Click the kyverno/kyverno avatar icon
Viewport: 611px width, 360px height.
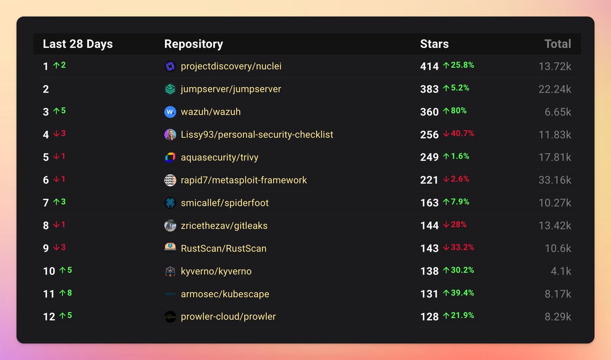point(170,272)
